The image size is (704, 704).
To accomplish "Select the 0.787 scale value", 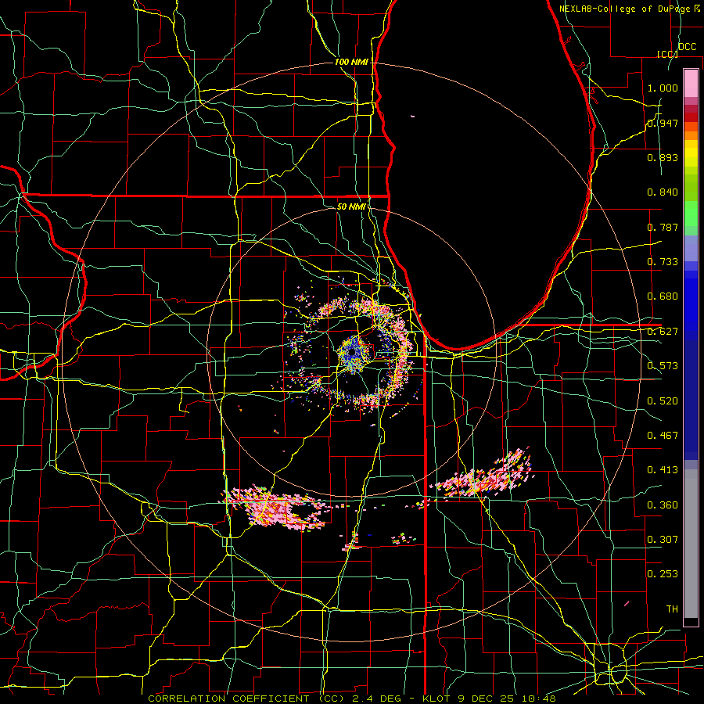I will [x=663, y=227].
